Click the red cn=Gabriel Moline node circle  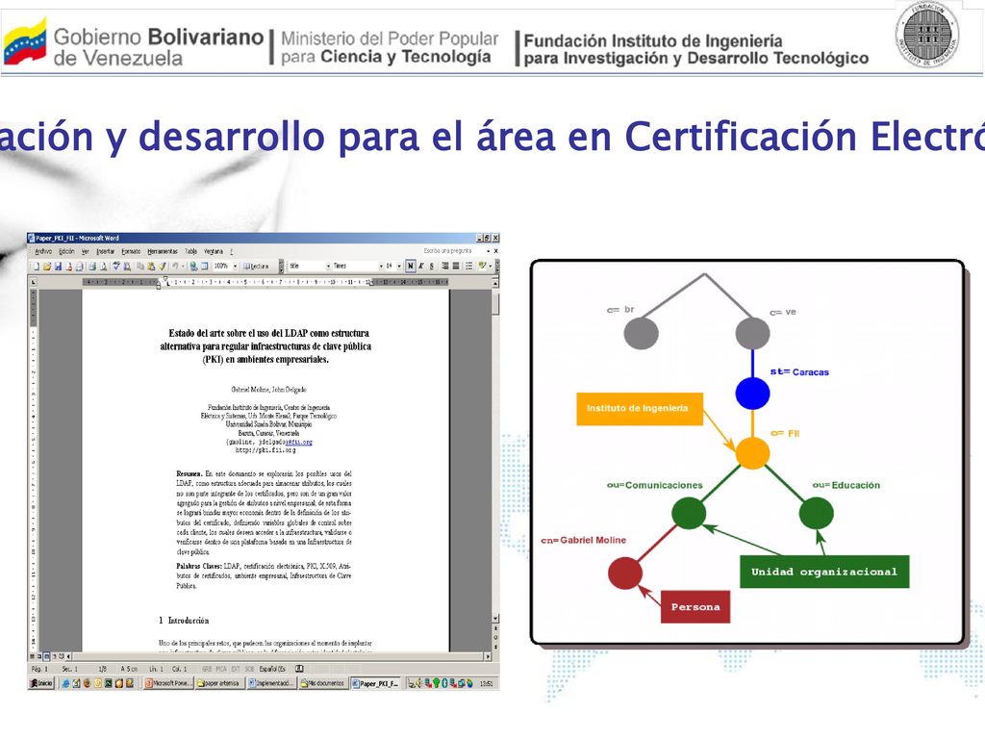click(x=625, y=573)
